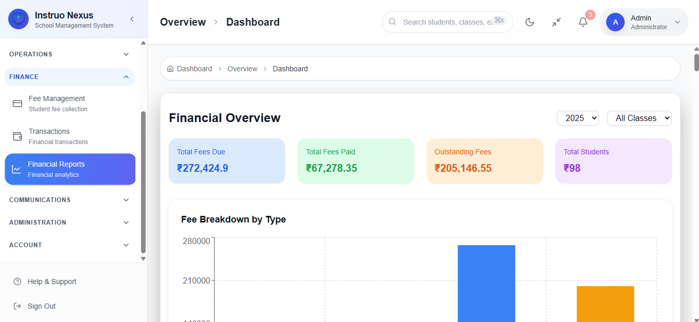
Task: Click the Overview breadcrumb link
Action: click(x=243, y=69)
